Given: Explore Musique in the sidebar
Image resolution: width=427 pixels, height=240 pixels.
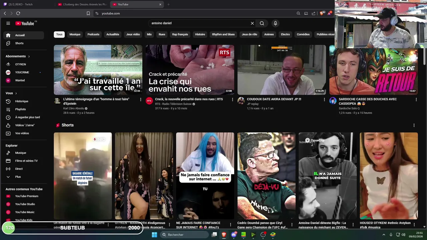Looking at the screenshot, I should 24,153.
